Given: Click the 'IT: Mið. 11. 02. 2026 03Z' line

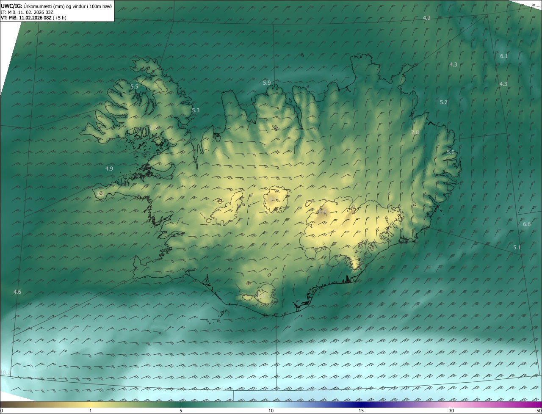Looking at the screenshot, I should pos(27,12).
